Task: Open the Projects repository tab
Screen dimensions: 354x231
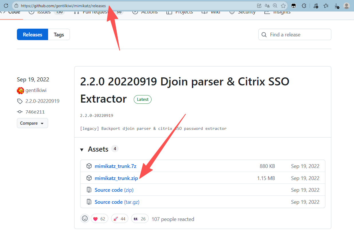Action: 180,12
